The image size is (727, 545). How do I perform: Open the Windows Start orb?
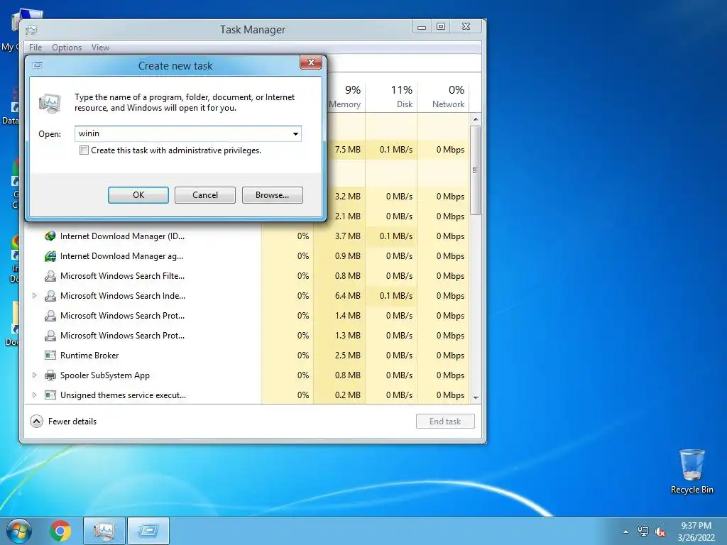19,531
